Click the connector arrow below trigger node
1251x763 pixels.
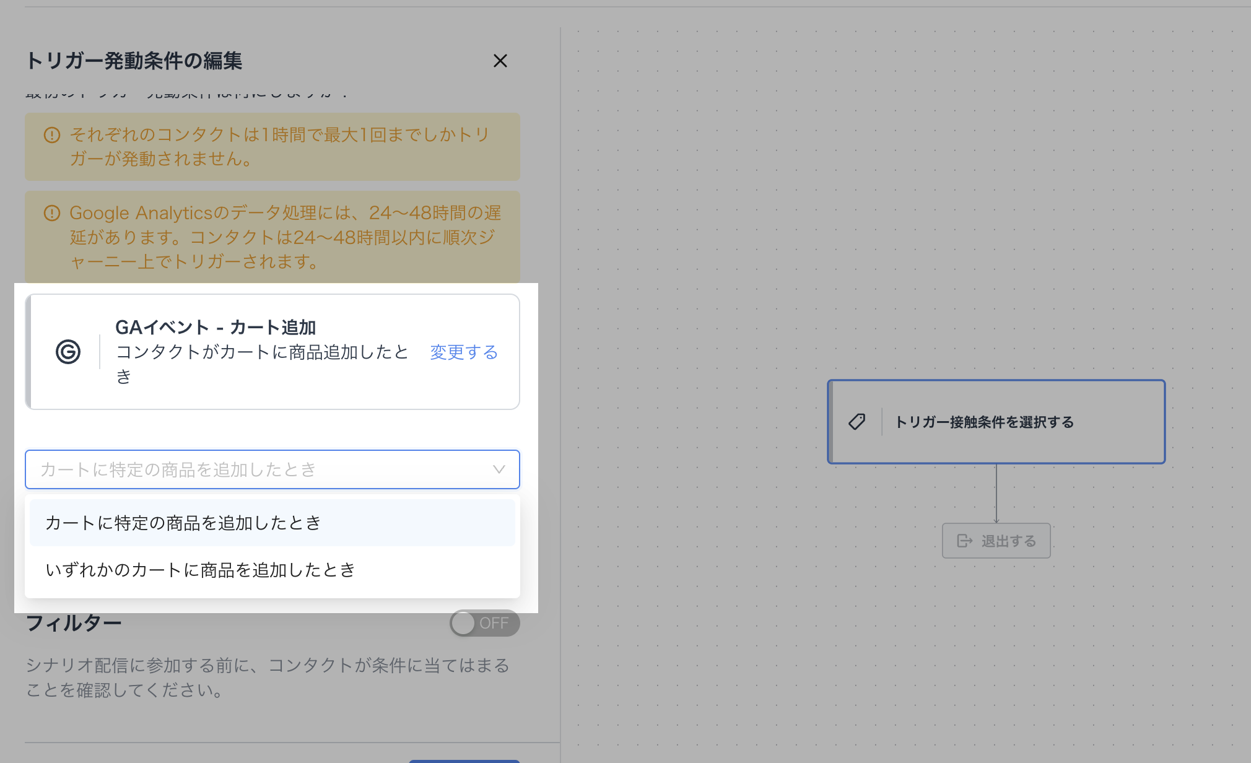click(996, 494)
